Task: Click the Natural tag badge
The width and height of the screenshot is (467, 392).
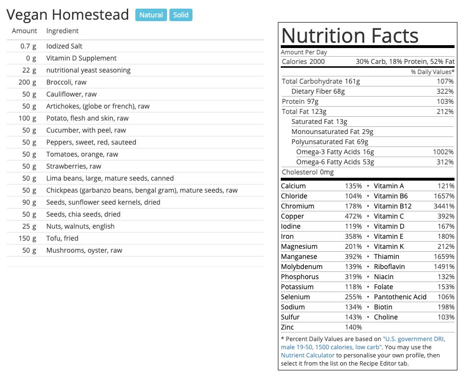Action: pyautogui.click(x=151, y=15)
